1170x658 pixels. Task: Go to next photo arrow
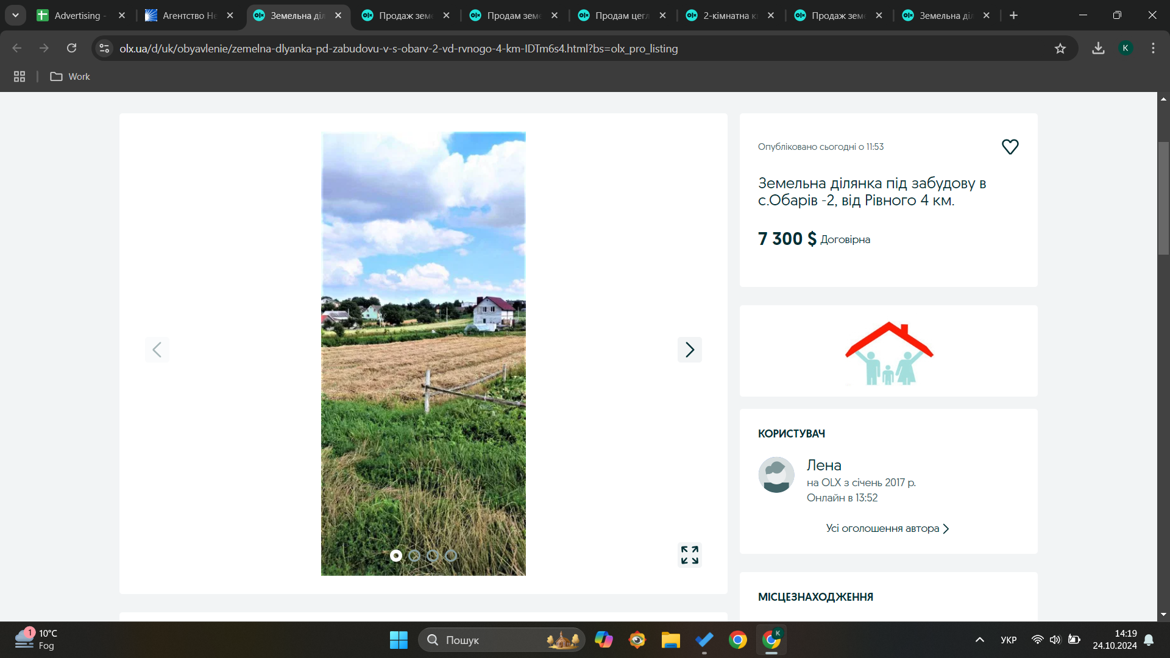point(689,350)
